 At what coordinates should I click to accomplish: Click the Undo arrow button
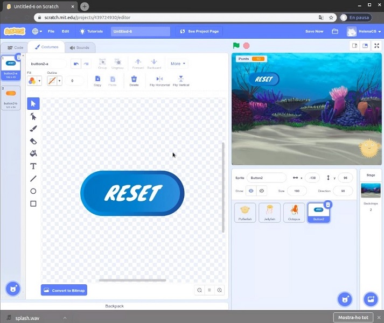(x=76, y=64)
